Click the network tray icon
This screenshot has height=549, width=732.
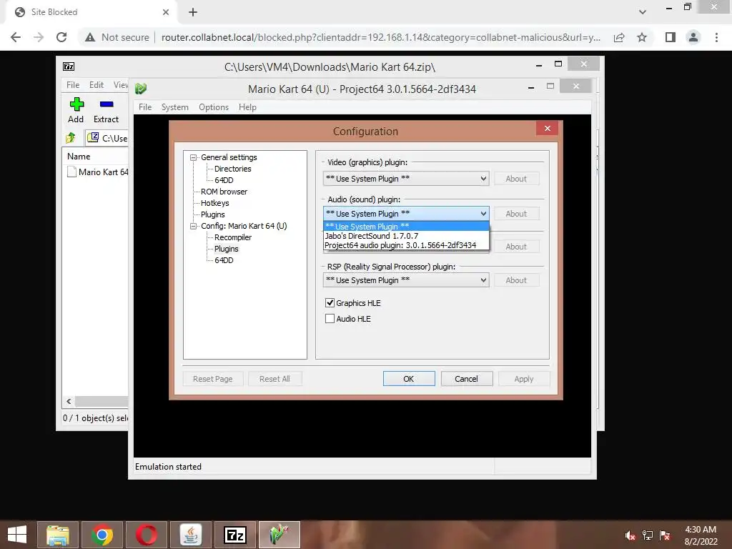tap(648, 535)
